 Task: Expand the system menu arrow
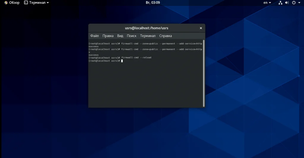coord(299,3)
